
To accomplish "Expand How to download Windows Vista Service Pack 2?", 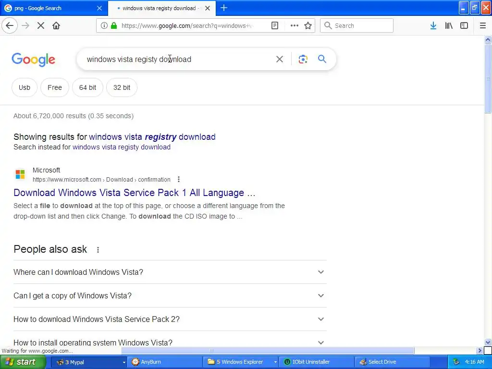I will 170,319.
